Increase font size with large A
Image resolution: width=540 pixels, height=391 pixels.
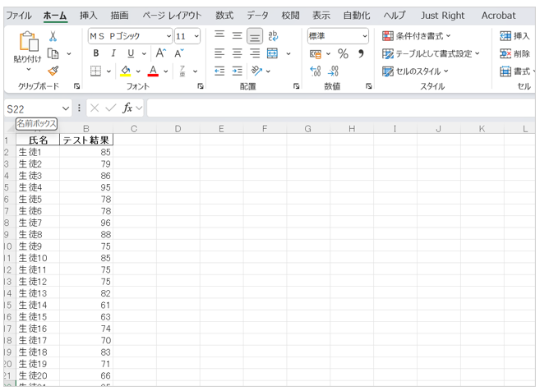161,53
